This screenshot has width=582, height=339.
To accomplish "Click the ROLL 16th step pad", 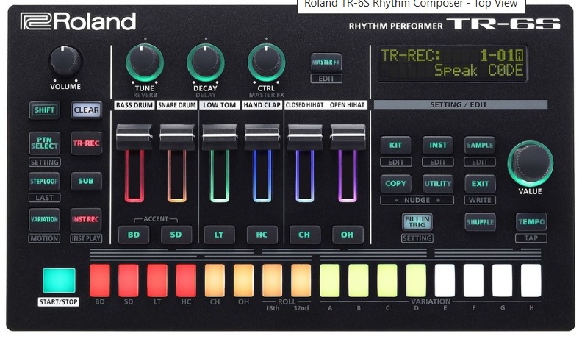I will point(272,280).
